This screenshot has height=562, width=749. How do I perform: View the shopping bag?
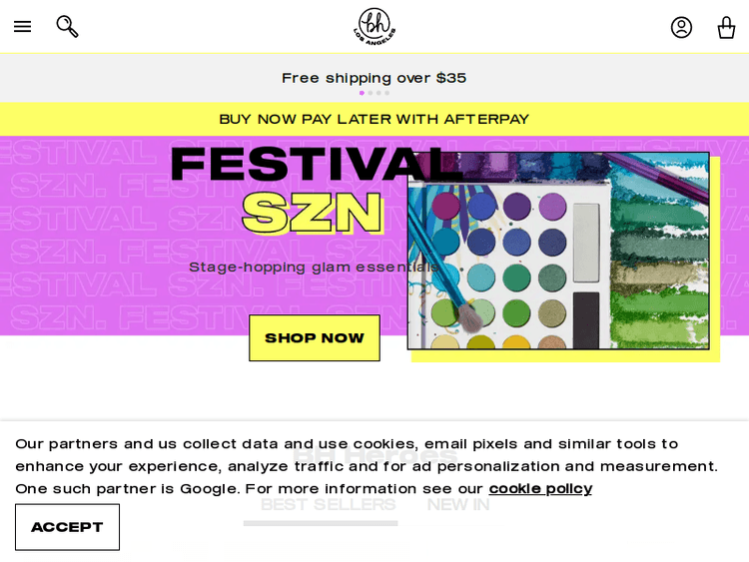[726, 27]
